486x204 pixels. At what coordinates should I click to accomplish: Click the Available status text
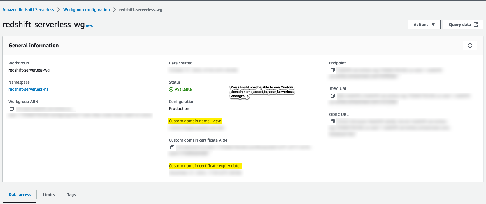coord(183,89)
